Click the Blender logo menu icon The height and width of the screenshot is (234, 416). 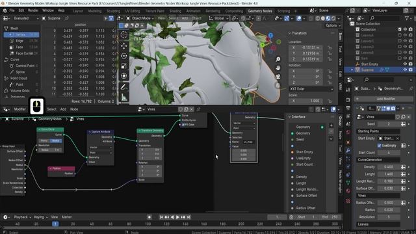tap(5, 10)
